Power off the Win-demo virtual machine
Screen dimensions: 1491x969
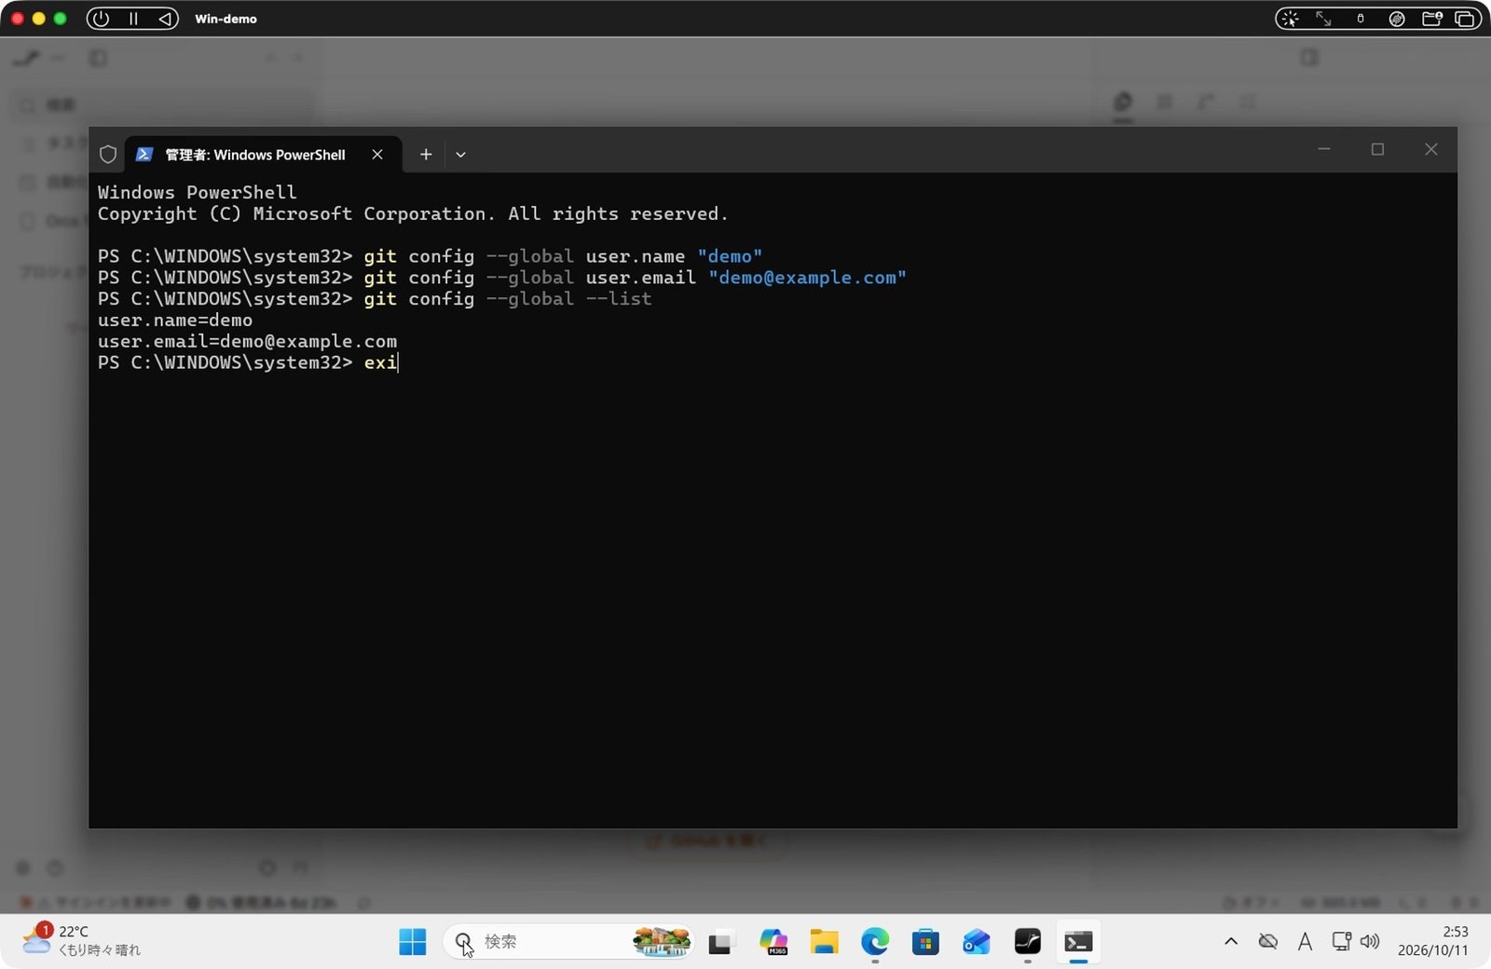(101, 19)
